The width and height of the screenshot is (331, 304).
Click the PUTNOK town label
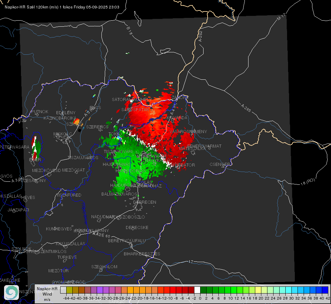click(x=40, y=111)
